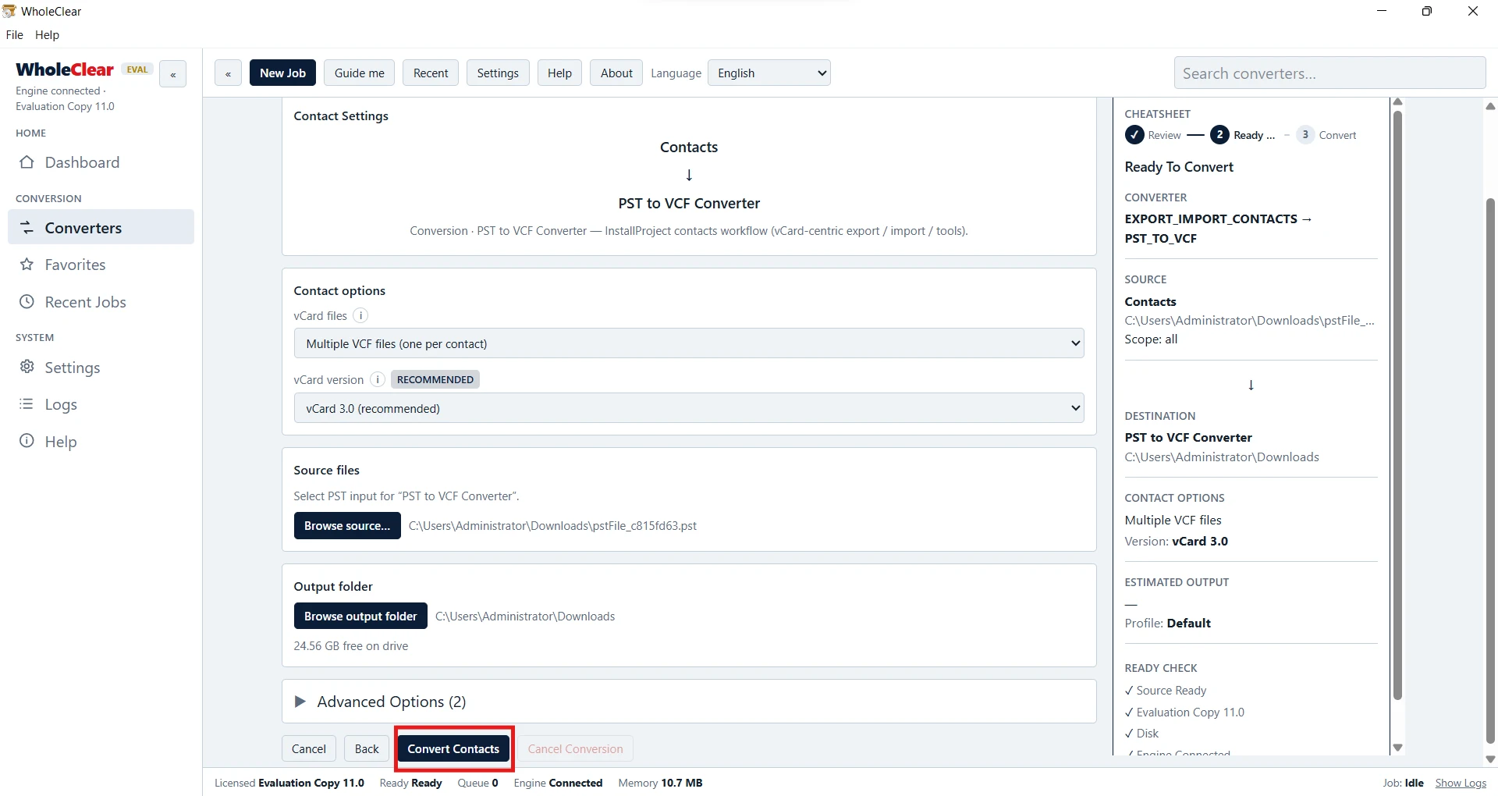Click the step 2 Ready circle

pyautogui.click(x=1219, y=135)
